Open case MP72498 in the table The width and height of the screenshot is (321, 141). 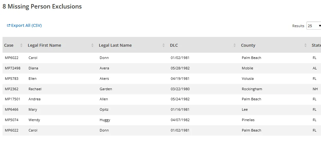(13, 68)
